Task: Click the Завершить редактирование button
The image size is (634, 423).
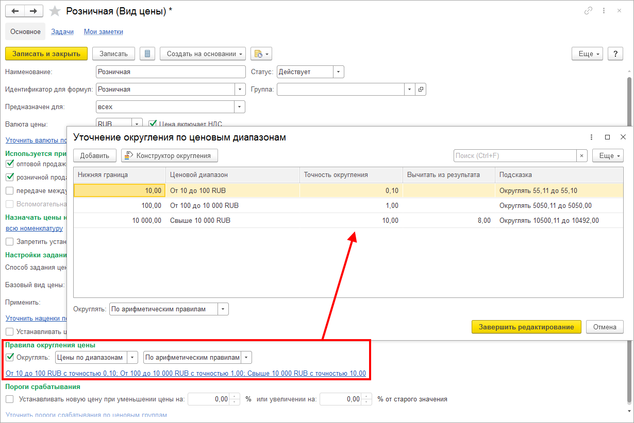Action: pos(526,327)
